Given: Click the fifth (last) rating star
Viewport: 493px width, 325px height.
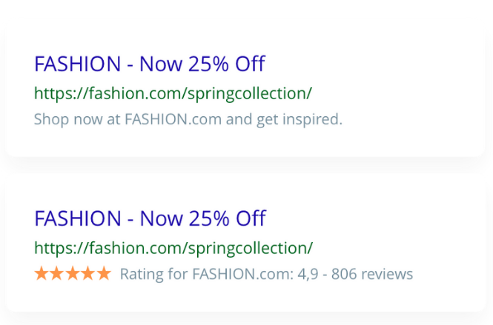Looking at the screenshot, I should [104, 274].
